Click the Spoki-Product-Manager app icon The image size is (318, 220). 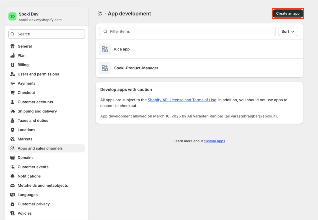click(105, 68)
